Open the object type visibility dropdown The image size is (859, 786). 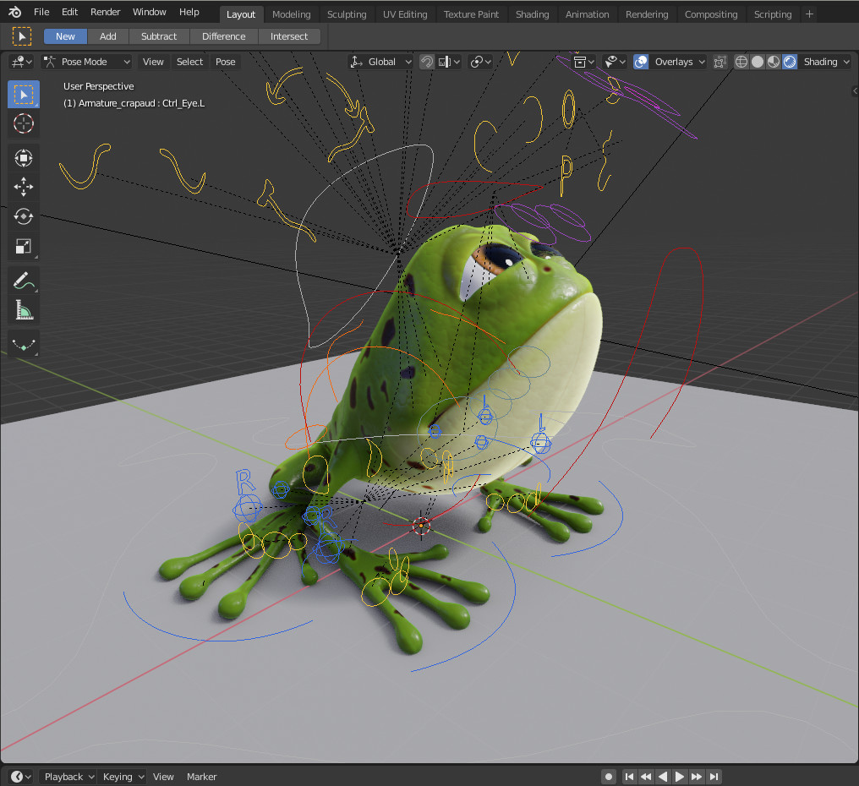tap(583, 62)
